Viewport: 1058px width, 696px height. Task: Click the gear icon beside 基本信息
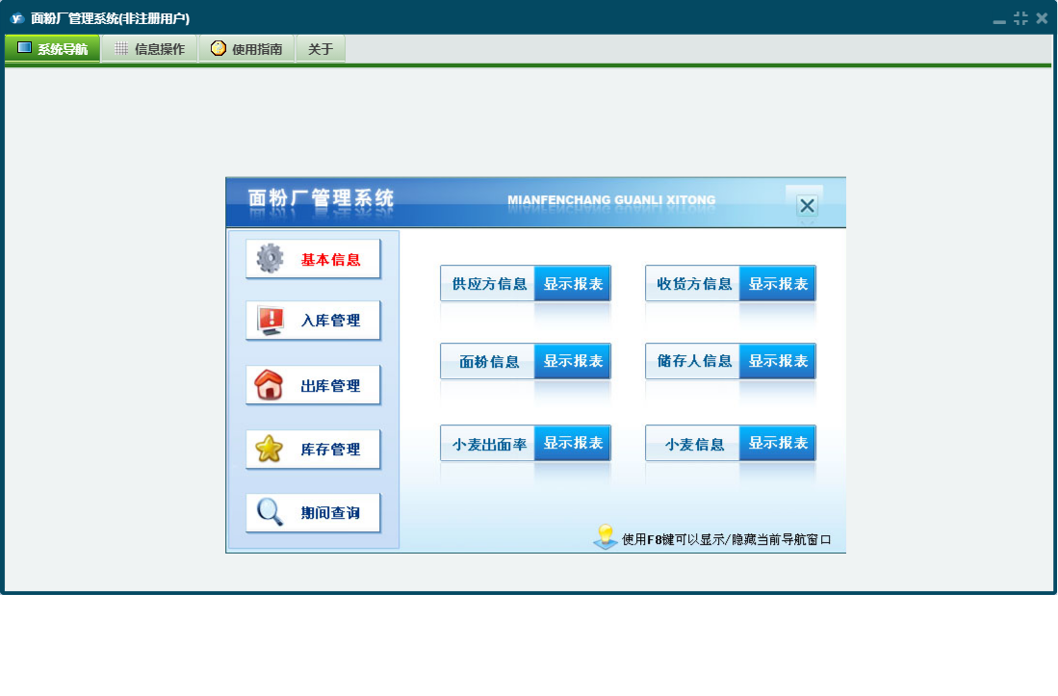click(x=270, y=258)
